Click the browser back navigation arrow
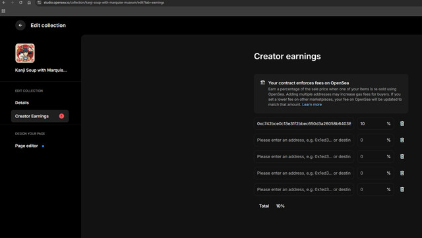This screenshot has height=238, width=422. [x=4, y=3]
